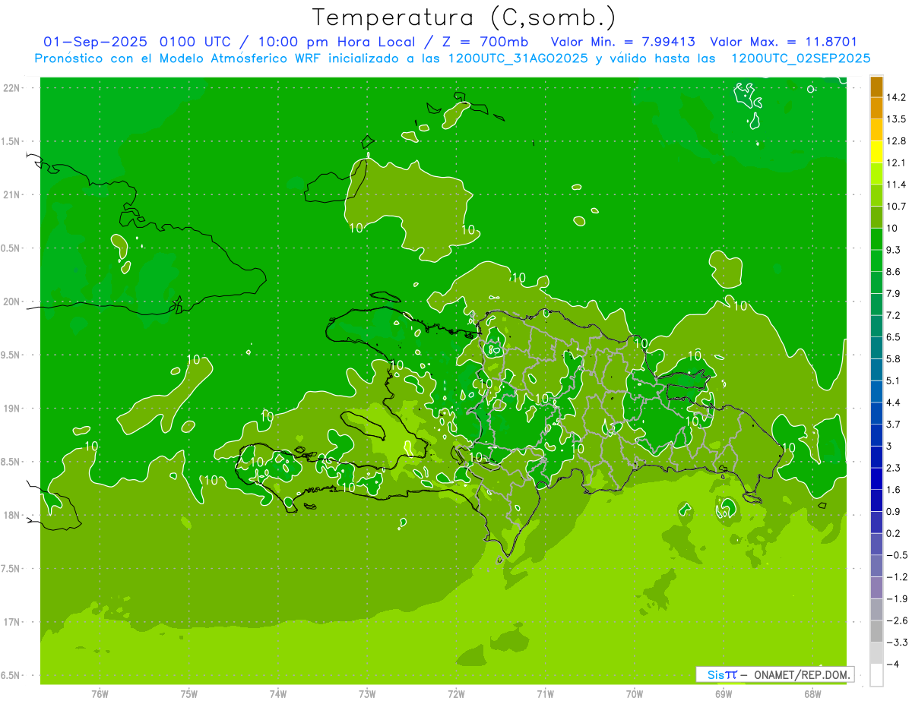The image size is (912, 704).
Task: Click the '5.1' colorbar value
Action: [x=895, y=380]
